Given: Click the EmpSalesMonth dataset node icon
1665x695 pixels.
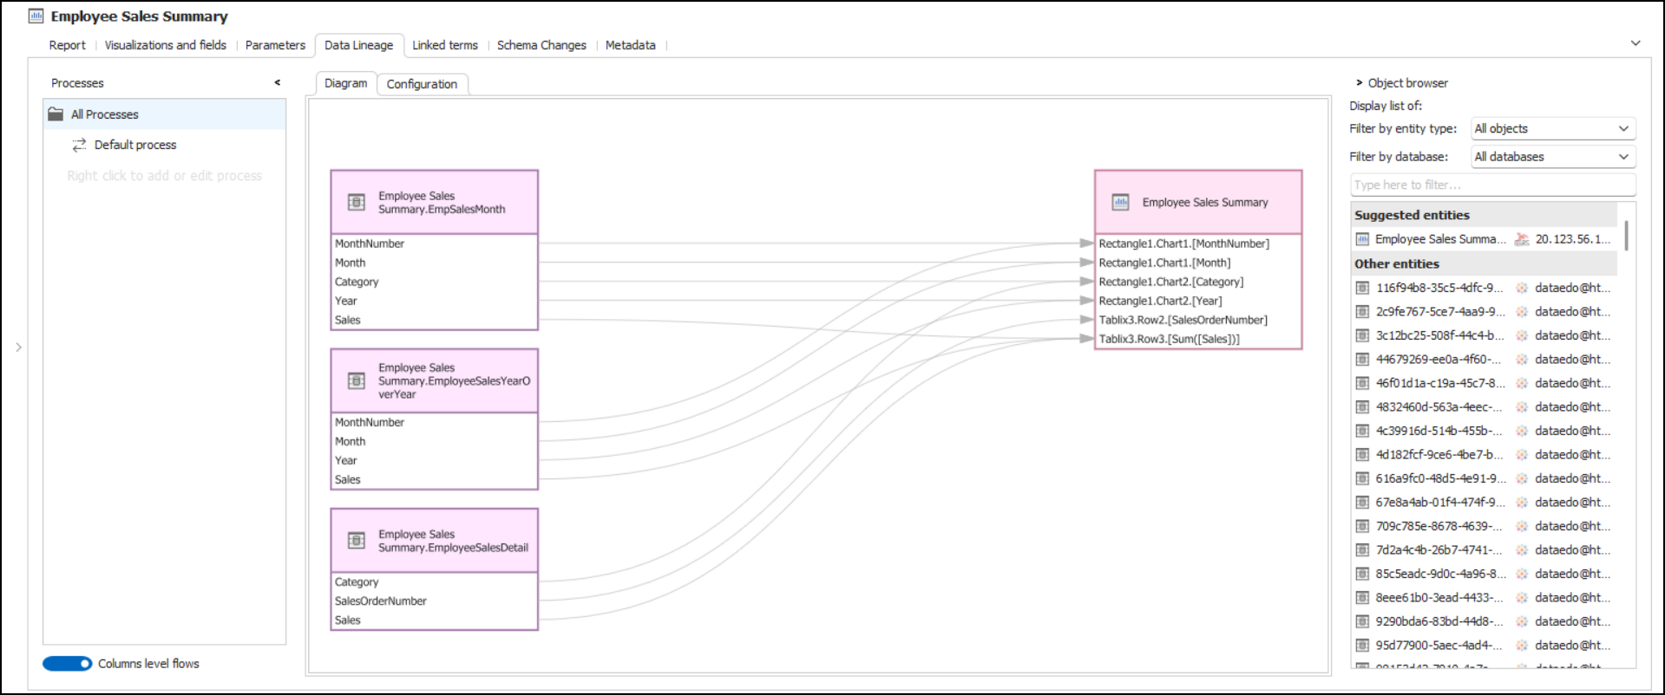Looking at the screenshot, I should click(356, 202).
